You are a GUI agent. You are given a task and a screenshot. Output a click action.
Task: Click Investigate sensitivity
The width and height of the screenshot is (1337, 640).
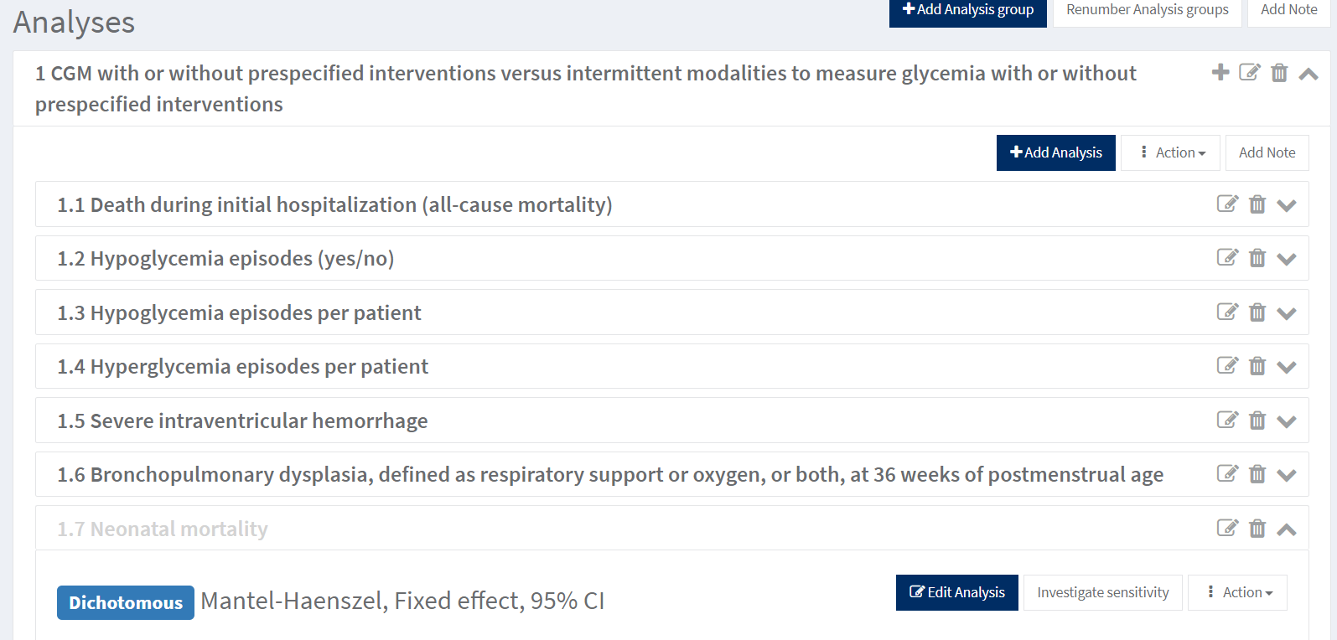click(1102, 592)
